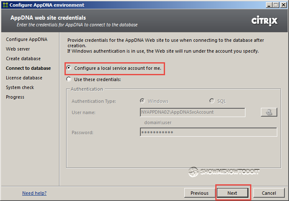
Task: Click the Citrix logo in header
Action: (264, 20)
